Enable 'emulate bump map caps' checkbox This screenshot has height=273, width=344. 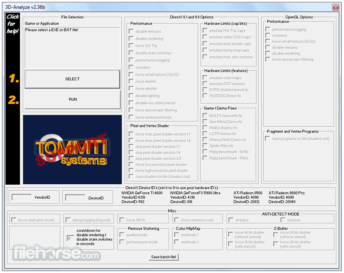[205, 50]
